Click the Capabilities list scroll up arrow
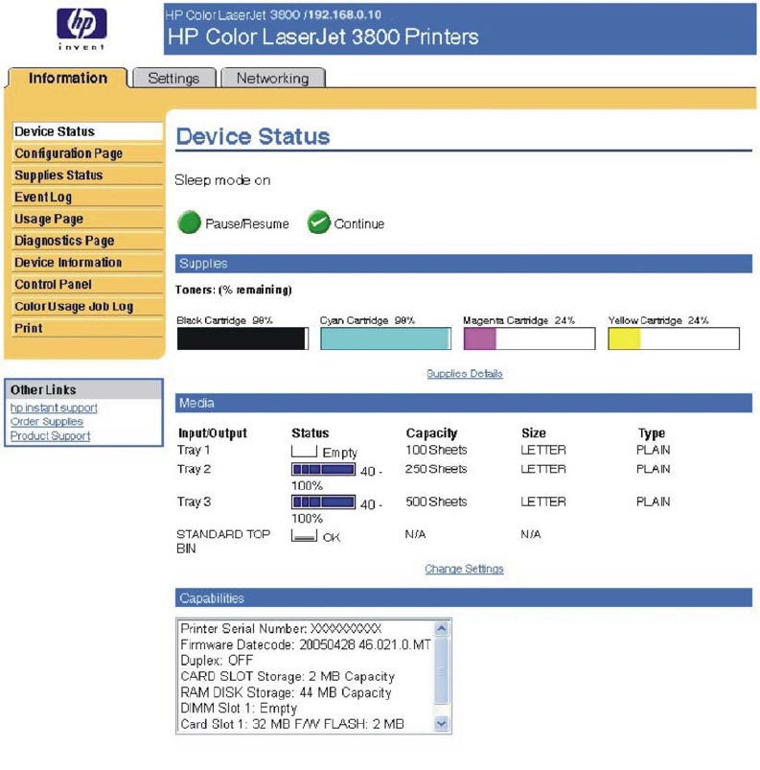The image size is (760, 770). click(x=442, y=629)
